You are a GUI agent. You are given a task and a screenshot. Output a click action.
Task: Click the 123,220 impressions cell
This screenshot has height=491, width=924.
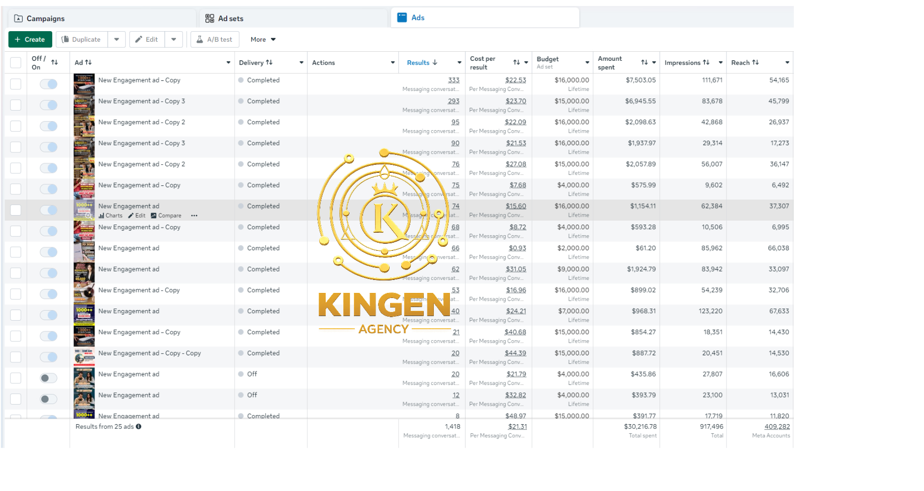(710, 312)
